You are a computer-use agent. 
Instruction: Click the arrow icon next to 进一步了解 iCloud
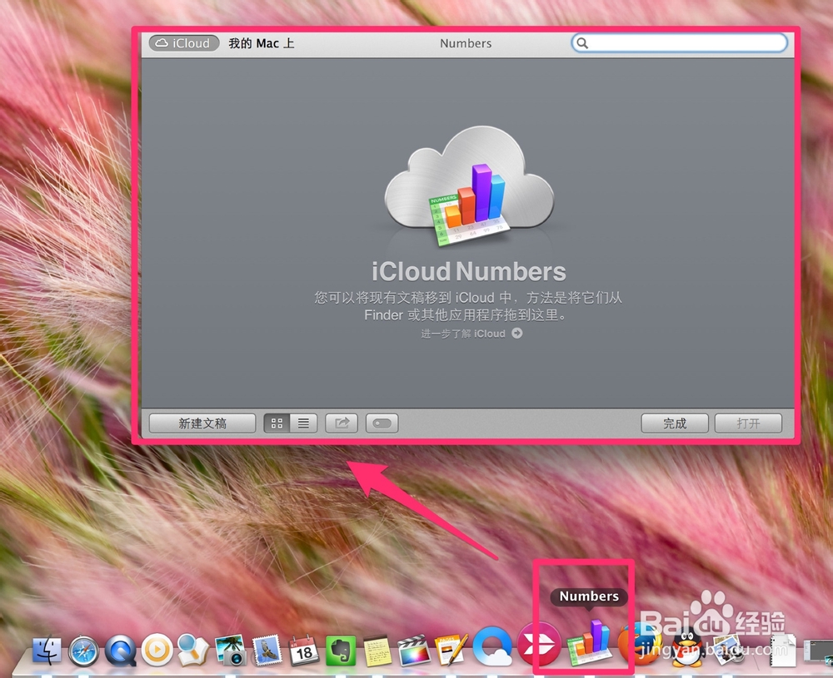517,333
